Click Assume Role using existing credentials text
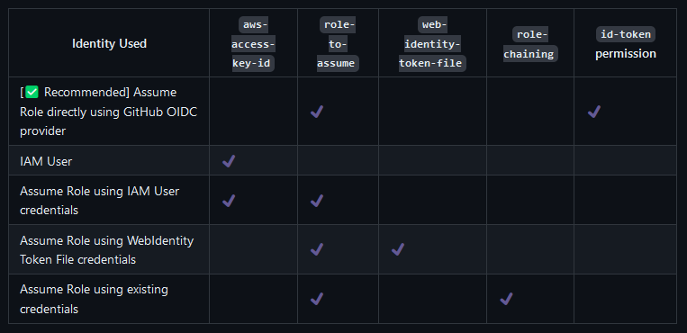Image resolution: width=687 pixels, height=333 pixels. [x=94, y=299]
